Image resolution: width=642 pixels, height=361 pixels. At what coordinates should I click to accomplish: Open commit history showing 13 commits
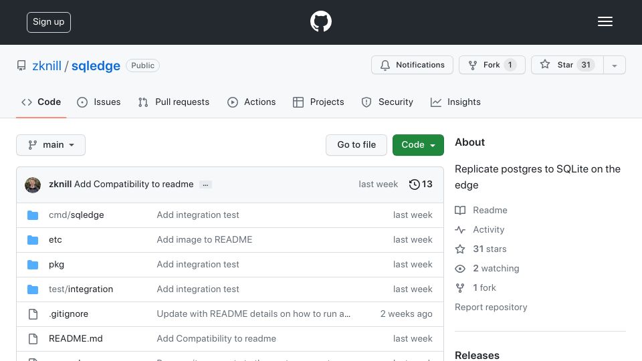pyautogui.click(x=421, y=185)
